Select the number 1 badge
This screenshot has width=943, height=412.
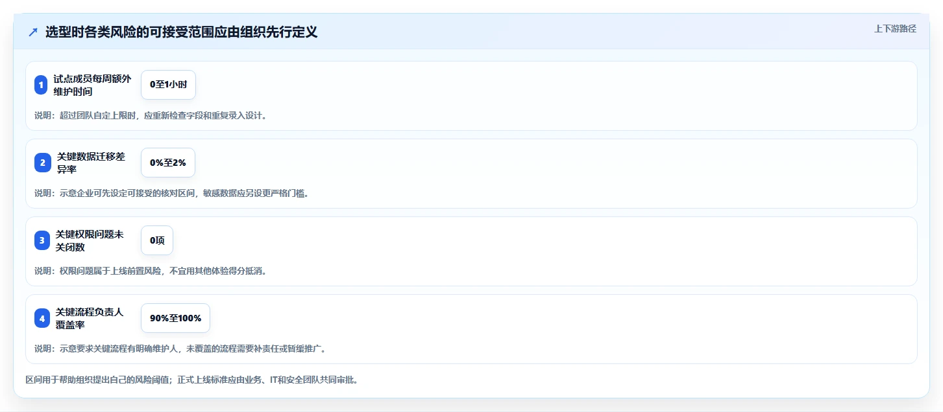point(41,85)
